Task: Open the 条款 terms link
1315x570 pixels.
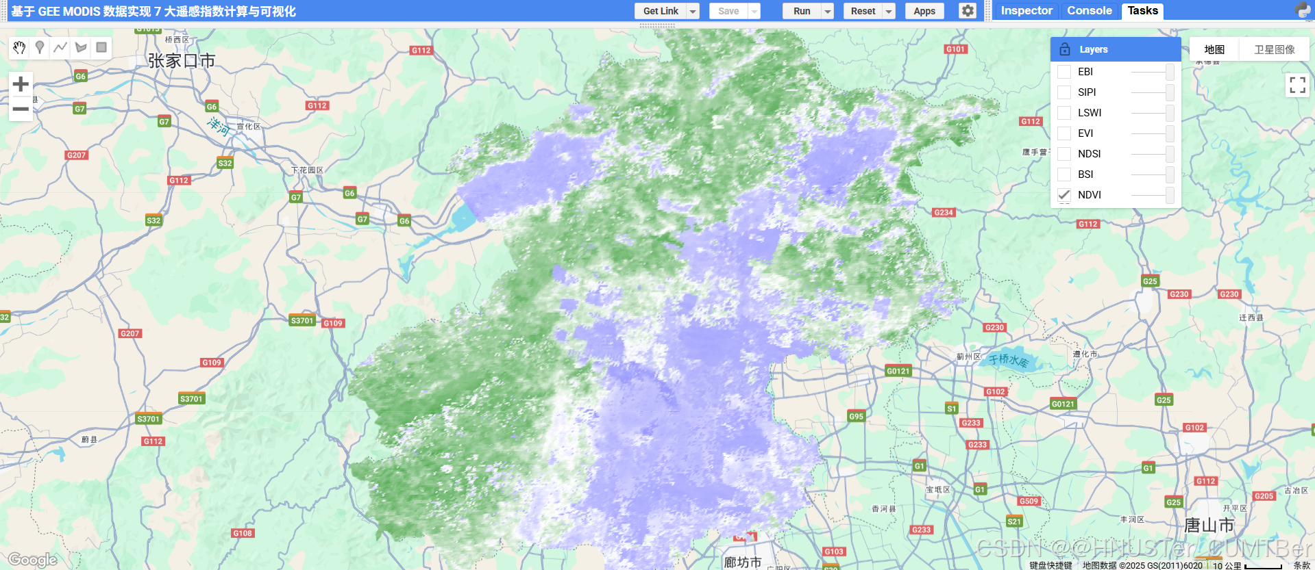Action: [x=1302, y=565]
